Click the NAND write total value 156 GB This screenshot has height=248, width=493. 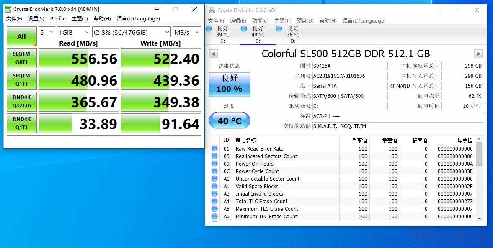point(462,86)
